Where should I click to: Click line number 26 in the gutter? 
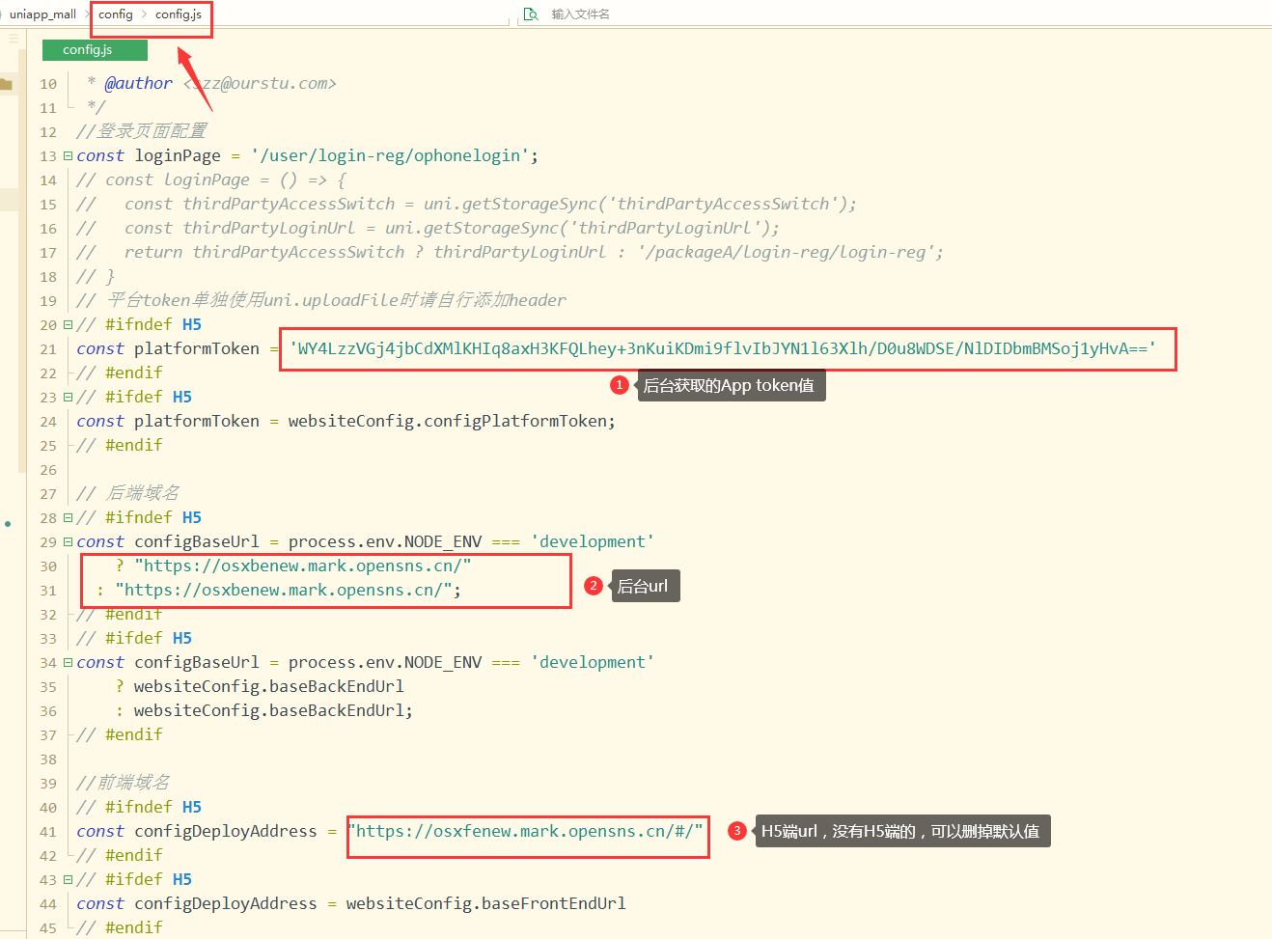point(48,470)
